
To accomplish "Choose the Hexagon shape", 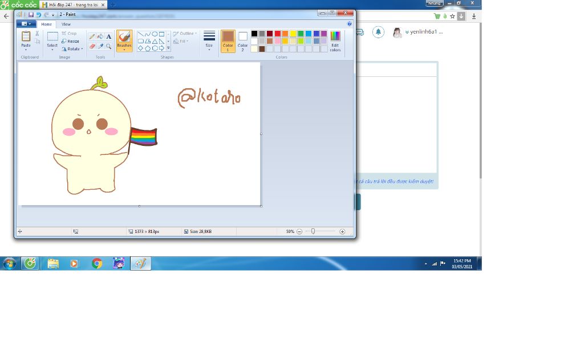I will point(155,48).
